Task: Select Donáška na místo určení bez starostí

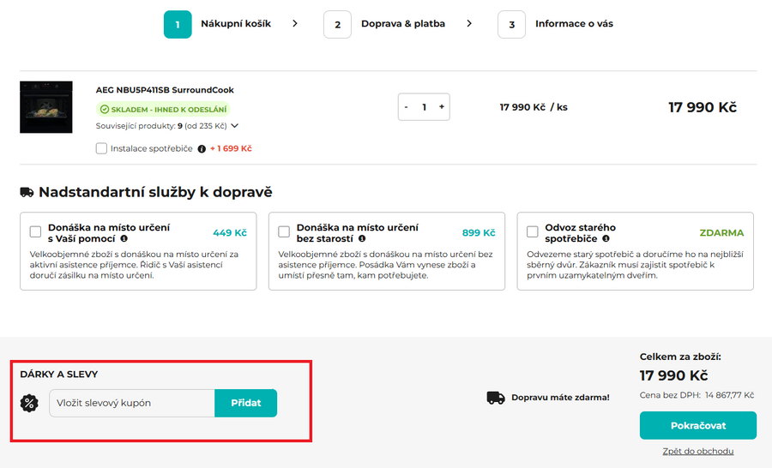Action: 284,231
